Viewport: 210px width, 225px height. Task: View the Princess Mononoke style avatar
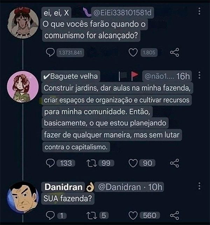(23, 23)
